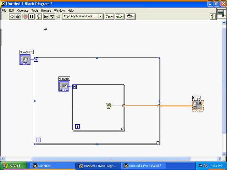227x170 pixels.
Task: Open the File menu
Action: pos(4,11)
